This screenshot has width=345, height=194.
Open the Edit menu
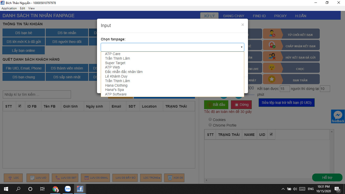pyautogui.click(x=22, y=8)
